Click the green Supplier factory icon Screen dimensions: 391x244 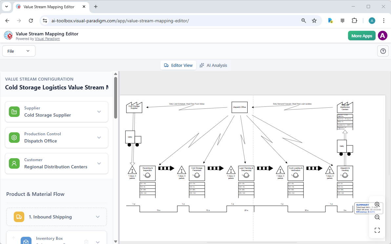pyautogui.click(x=14, y=111)
